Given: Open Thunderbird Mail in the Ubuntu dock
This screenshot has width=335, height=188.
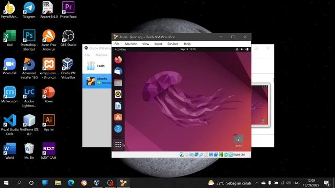Looking at the screenshot, I should click(x=118, y=71).
